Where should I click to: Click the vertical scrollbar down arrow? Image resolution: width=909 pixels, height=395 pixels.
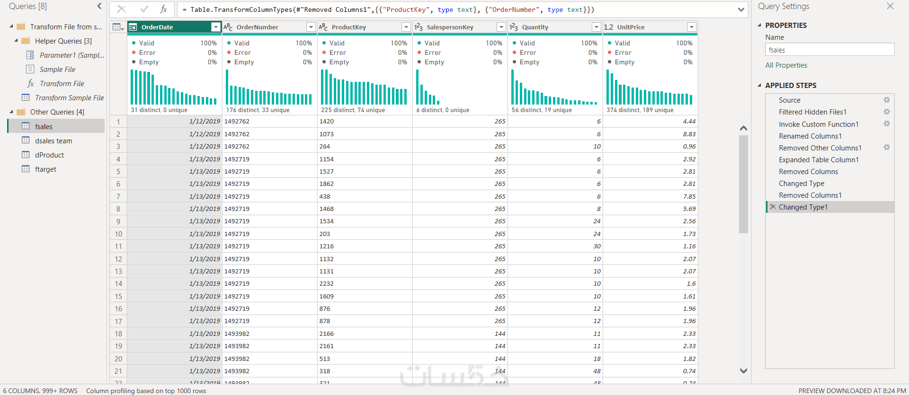(x=743, y=371)
